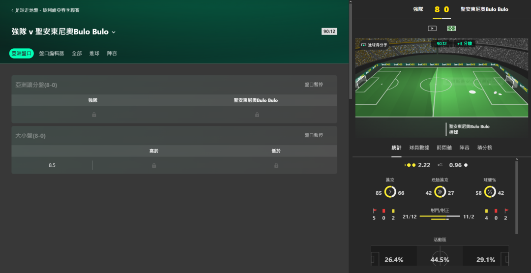The image size is (531, 273).
Task: Switch to the 盤口編輯器 tab
Action: [52, 54]
